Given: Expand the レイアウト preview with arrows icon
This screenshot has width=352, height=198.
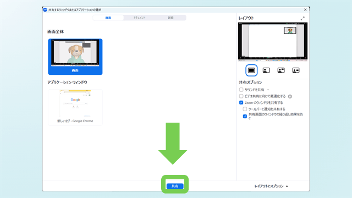Looking at the screenshot, I should pyautogui.click(x=302, y=18).
